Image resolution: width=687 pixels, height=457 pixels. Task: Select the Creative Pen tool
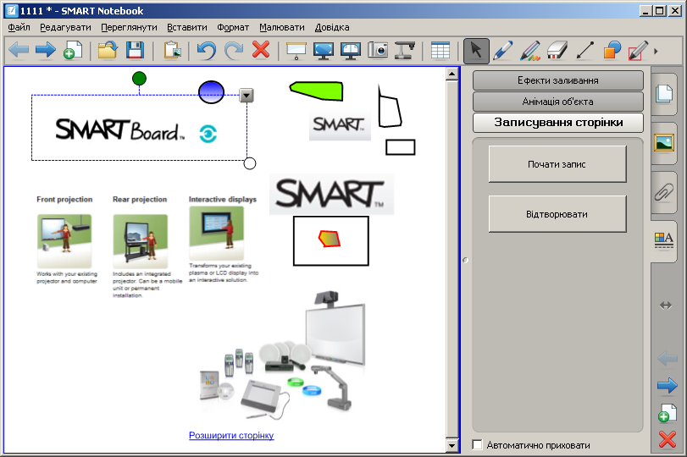click(x=530, y=50)
